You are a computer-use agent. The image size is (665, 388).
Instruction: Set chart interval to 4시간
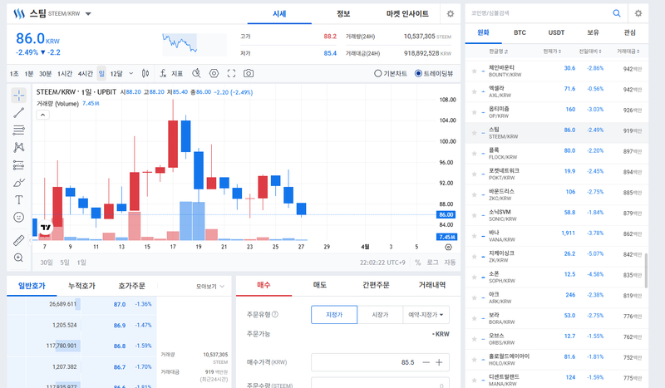point(85,73)
